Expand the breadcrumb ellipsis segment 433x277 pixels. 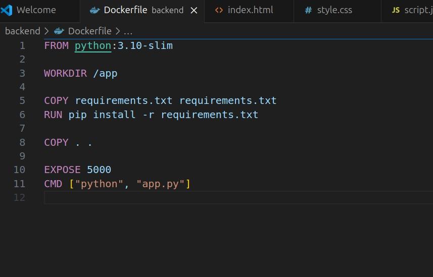pyautogui.click(x=128, y=31)
